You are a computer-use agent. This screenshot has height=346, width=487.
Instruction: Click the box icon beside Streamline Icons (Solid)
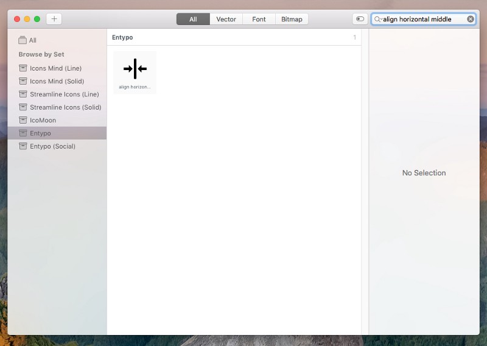[x=23, y=107]
